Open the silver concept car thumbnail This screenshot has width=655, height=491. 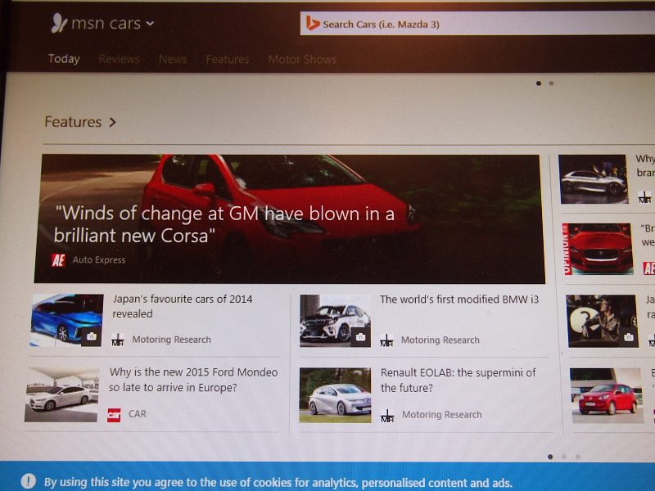pos(593,179)
